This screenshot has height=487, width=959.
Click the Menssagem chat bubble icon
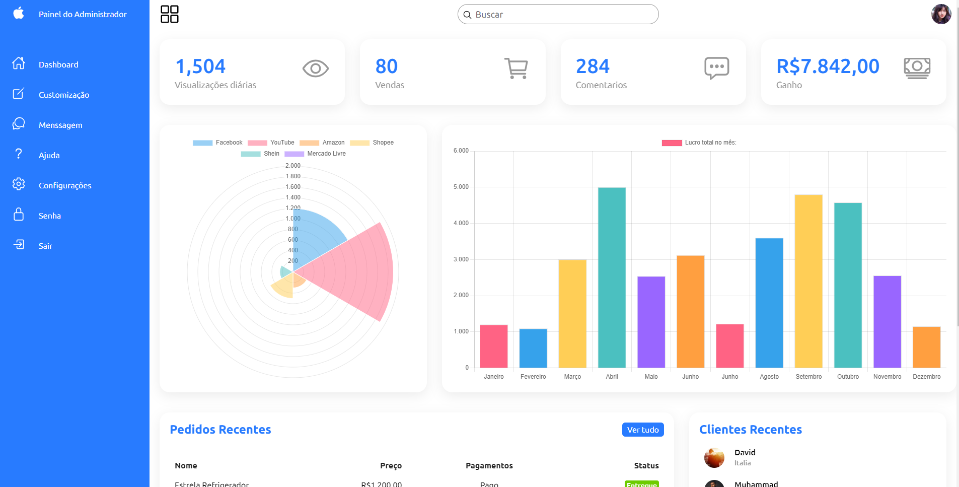tap(19, 124)
